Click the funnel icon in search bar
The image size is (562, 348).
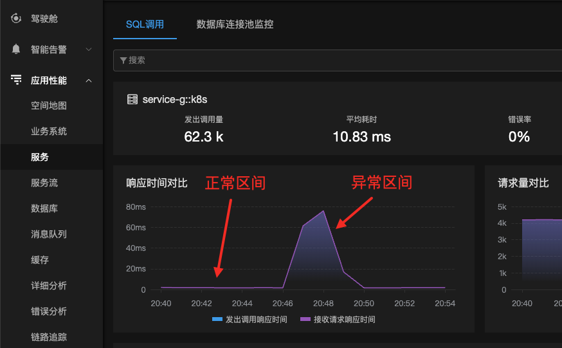(123, 60)
